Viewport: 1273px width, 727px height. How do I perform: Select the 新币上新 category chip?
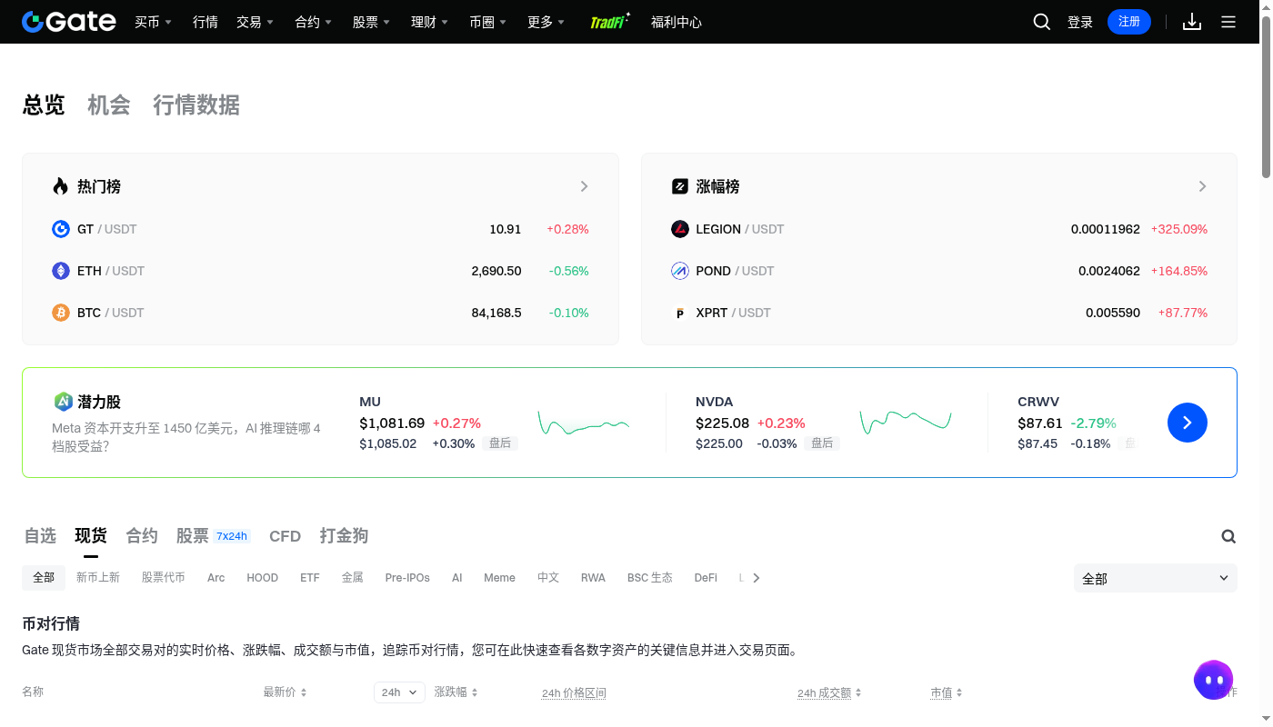click(x=98, y=578)
